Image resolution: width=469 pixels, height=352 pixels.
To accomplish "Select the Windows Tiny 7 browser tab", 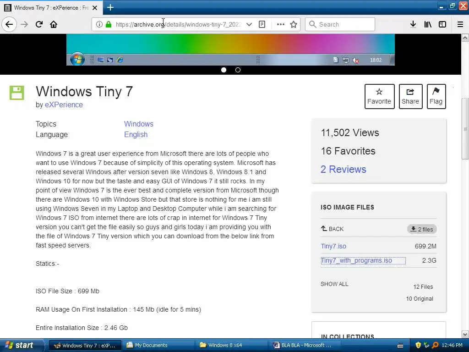I will coord(51,8).
